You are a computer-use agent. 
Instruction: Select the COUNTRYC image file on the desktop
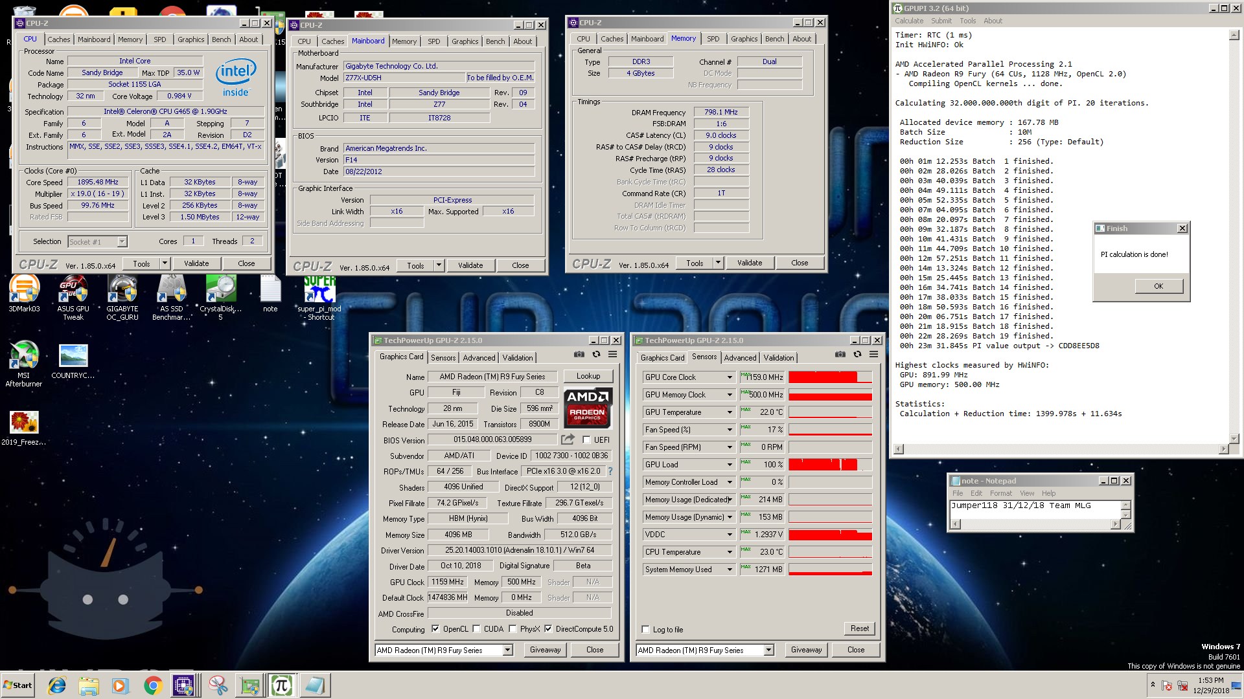[73, 361]
